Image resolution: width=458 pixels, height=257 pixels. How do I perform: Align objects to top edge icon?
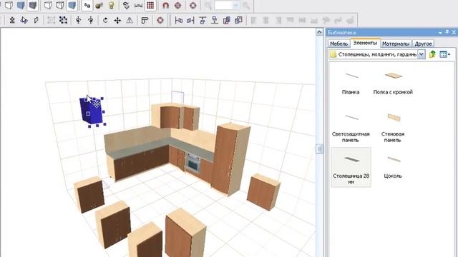pos(203,20)
